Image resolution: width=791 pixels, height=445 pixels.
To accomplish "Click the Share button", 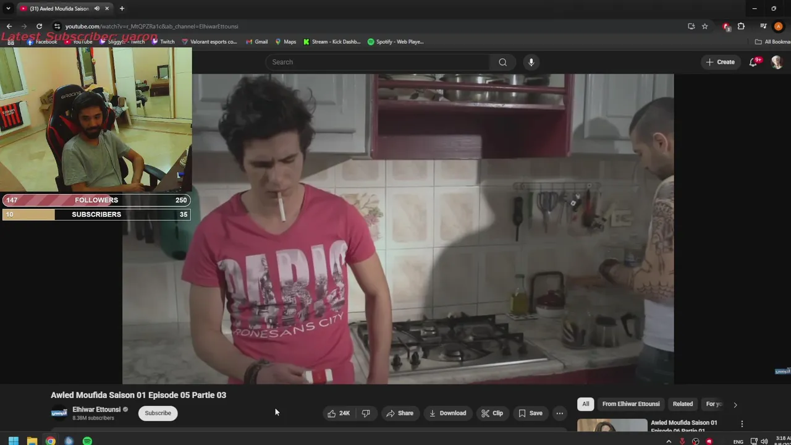I will tap(399, 413).
